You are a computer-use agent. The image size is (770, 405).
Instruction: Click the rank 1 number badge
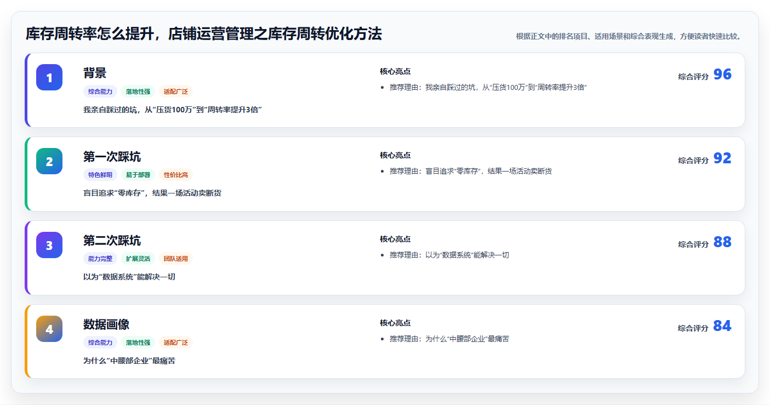[x=49, y=77]
